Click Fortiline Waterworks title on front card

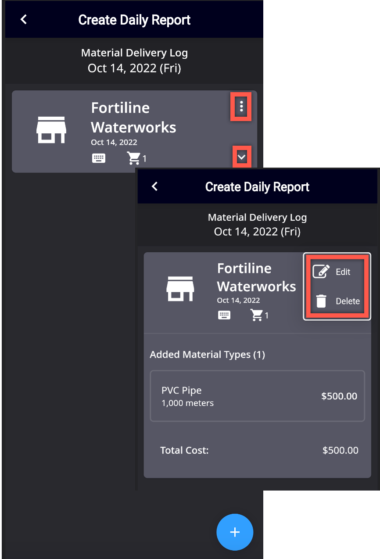257,277
